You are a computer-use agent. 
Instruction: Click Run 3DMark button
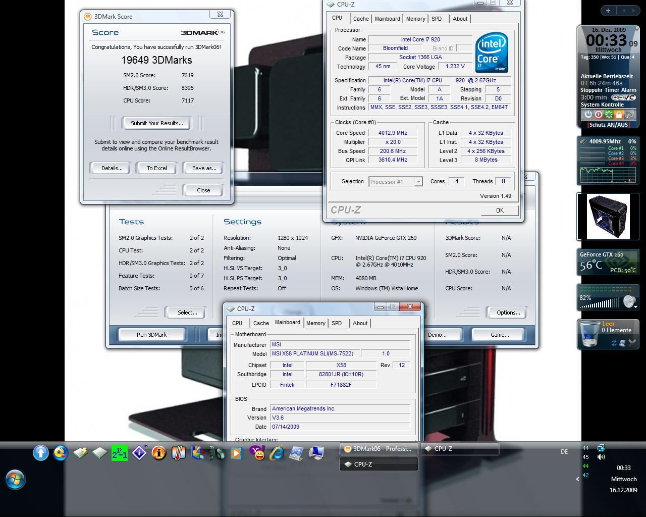click(x=151, y=335)
